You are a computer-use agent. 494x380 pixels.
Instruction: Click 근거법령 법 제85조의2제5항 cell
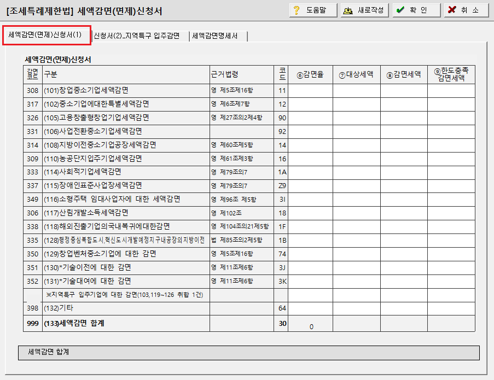242,241
